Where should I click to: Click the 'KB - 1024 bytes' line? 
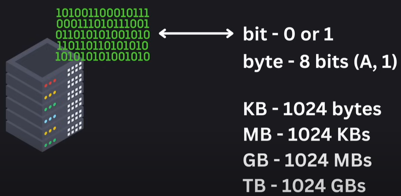pyautogui.click(x=312, y=109)
